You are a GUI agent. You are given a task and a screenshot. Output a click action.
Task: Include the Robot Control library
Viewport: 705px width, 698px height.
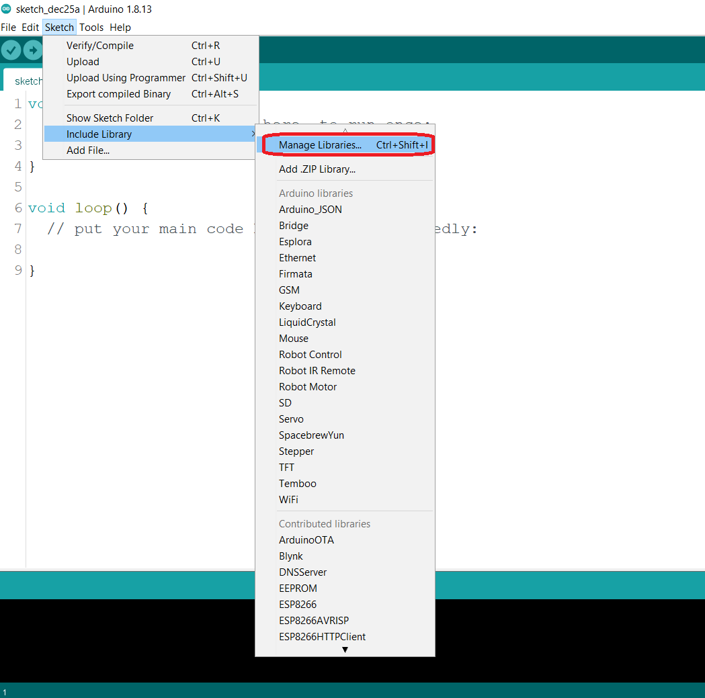345,355
